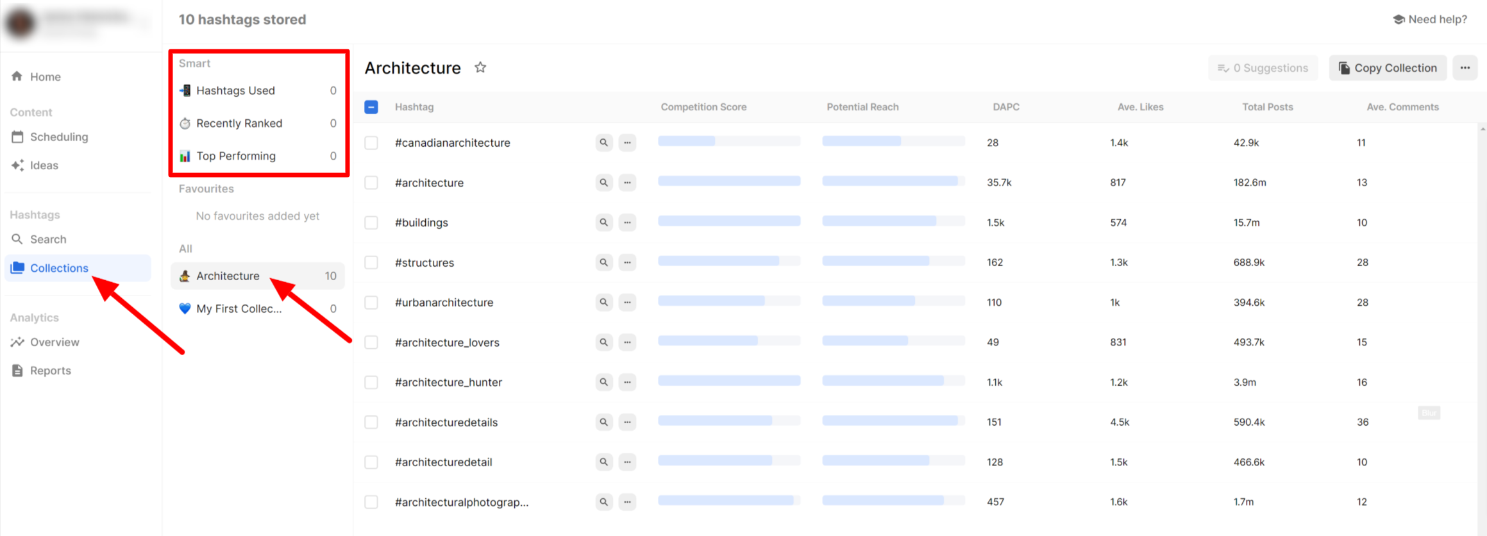Click the Need help? link
Viewport: 1487px width, 536px height.
[1430, 19]
